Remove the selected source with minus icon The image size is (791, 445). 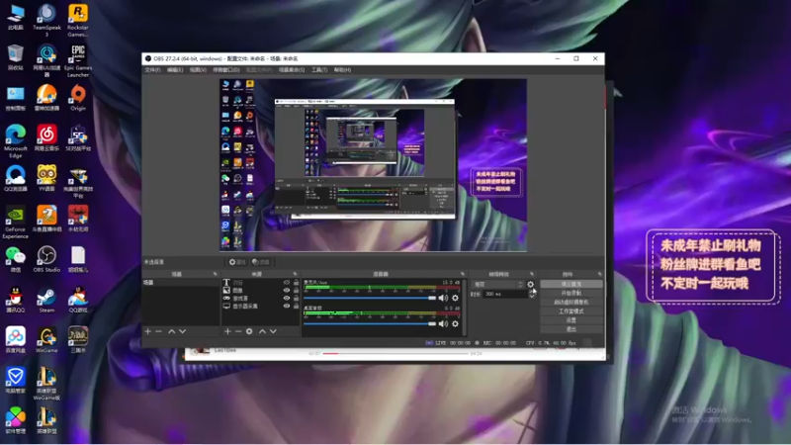[238, 331]
